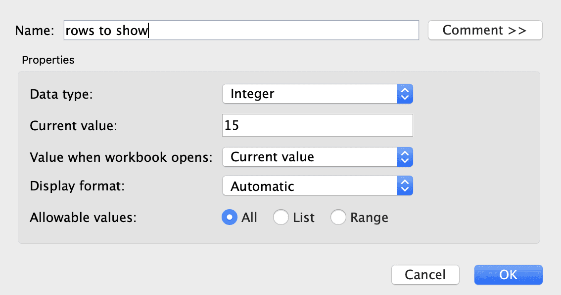
Task: Switch allowable values to Range
Action: (338, 217)
